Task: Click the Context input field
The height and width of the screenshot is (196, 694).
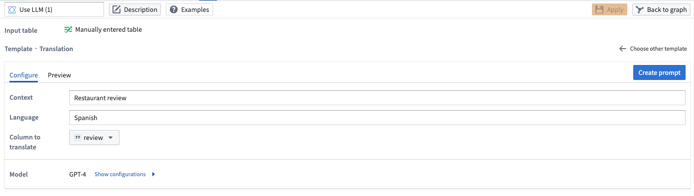Action: pyautogui.click(x=377, y=98)
